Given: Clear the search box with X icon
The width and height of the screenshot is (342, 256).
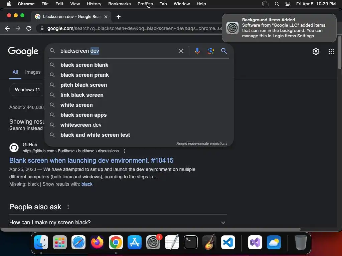Looking at the screenshot, I should pos(181,51).
